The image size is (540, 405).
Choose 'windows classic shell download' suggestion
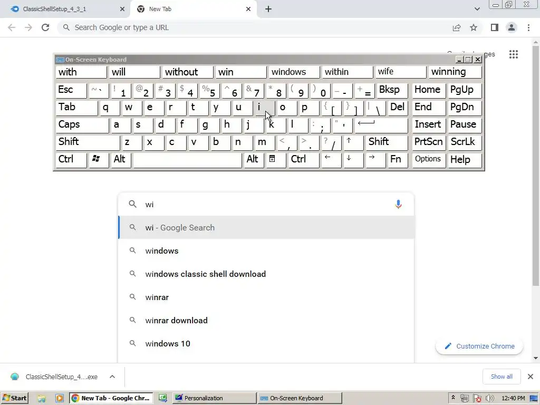coord(266,274)
